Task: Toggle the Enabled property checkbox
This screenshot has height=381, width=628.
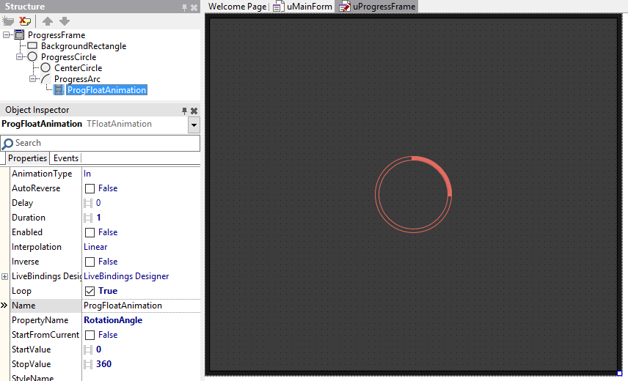Action: 90,232
